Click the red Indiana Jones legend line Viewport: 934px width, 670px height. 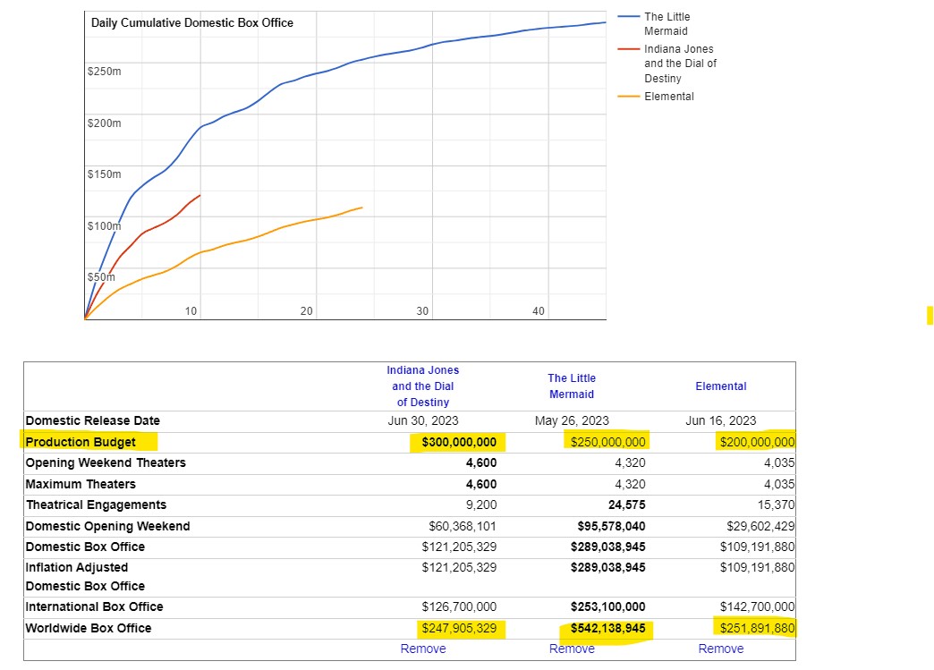click(629, 49)
